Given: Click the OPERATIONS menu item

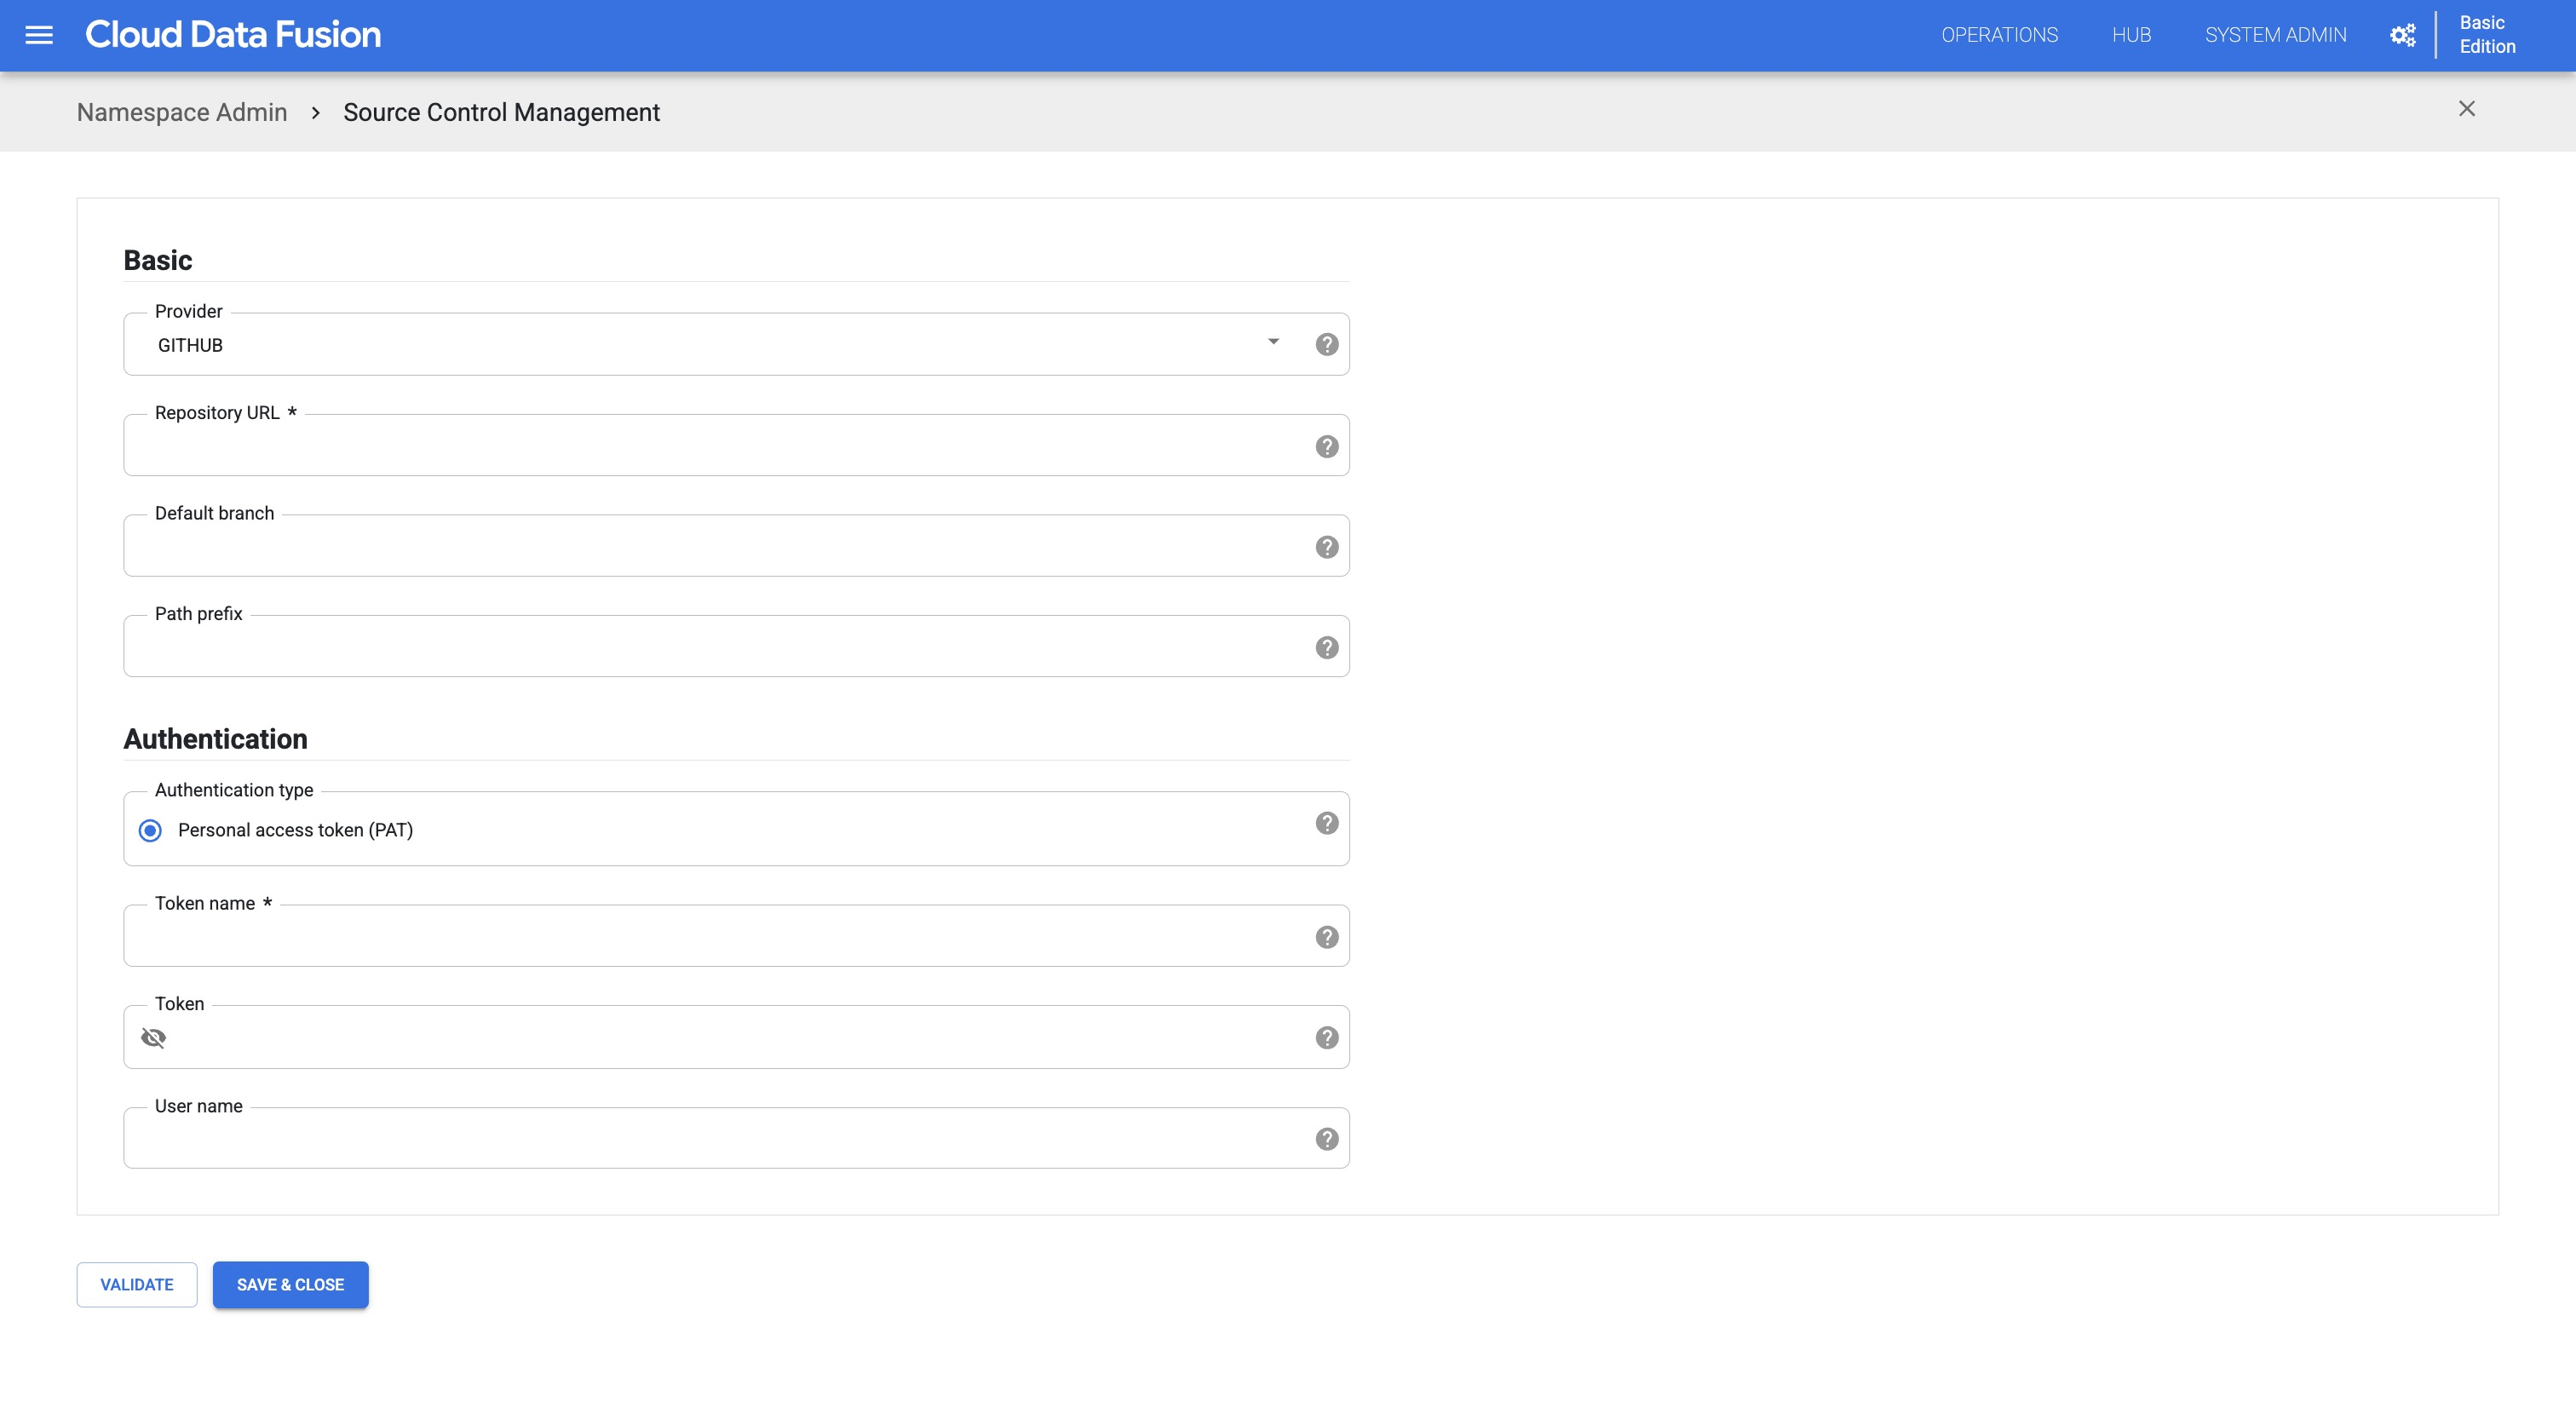Looking at the screenshot, I should click(x=1996, y=35).
